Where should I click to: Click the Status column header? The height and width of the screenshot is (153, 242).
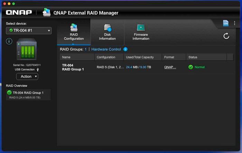[x=206, y=57]
